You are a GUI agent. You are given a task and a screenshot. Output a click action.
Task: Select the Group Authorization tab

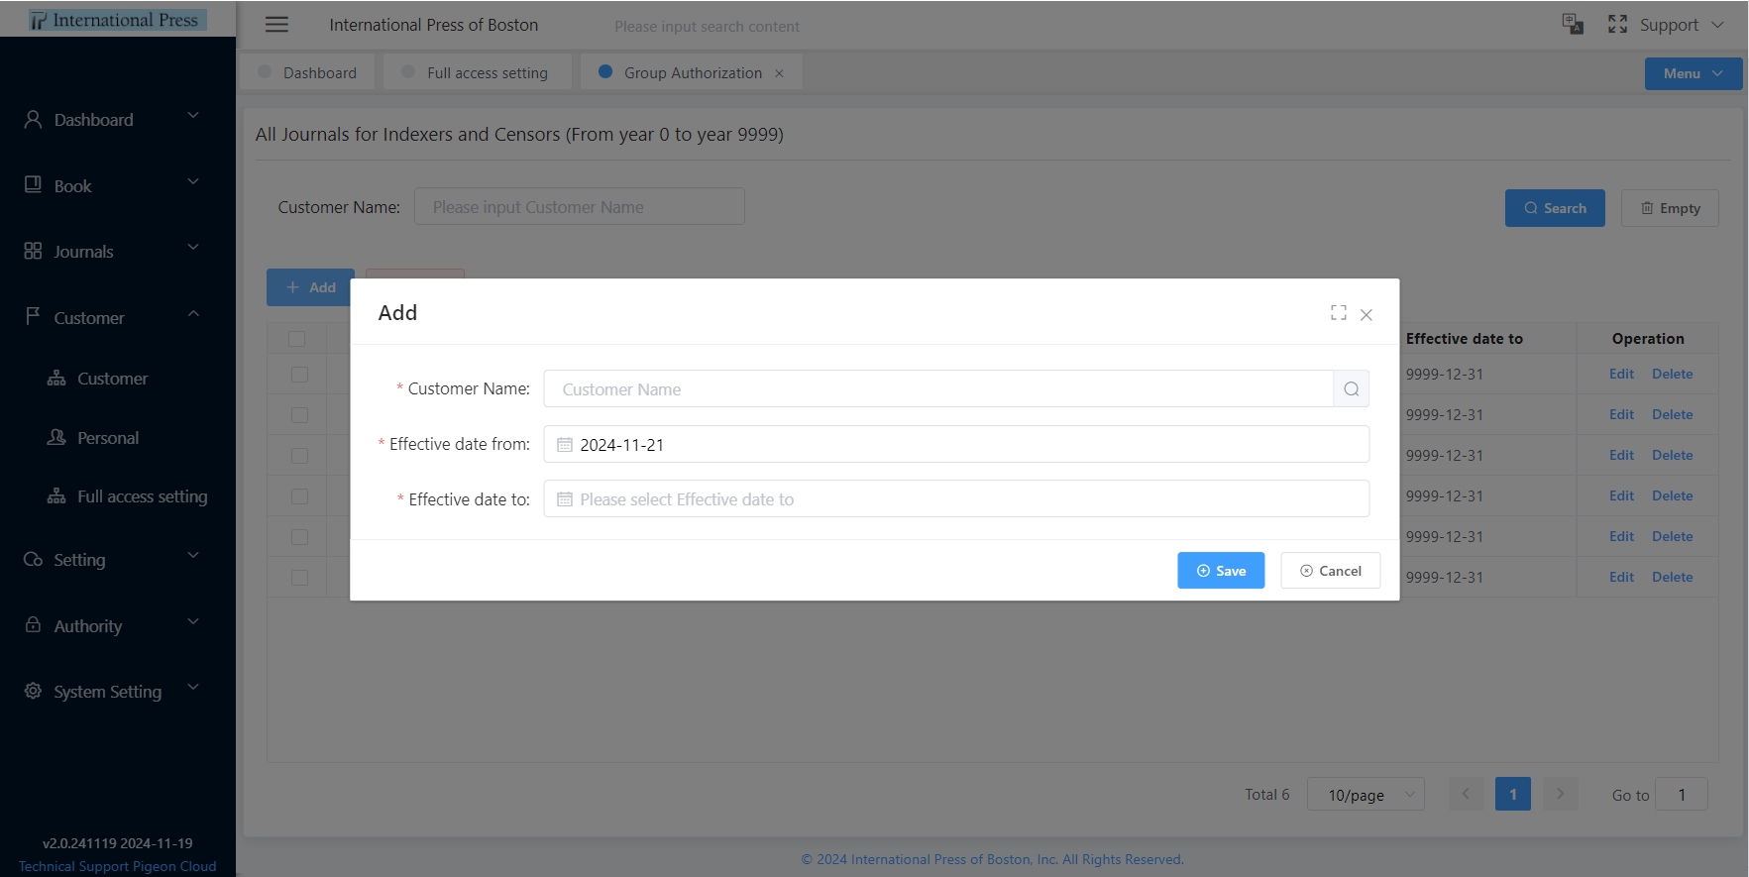coord(692,72)
